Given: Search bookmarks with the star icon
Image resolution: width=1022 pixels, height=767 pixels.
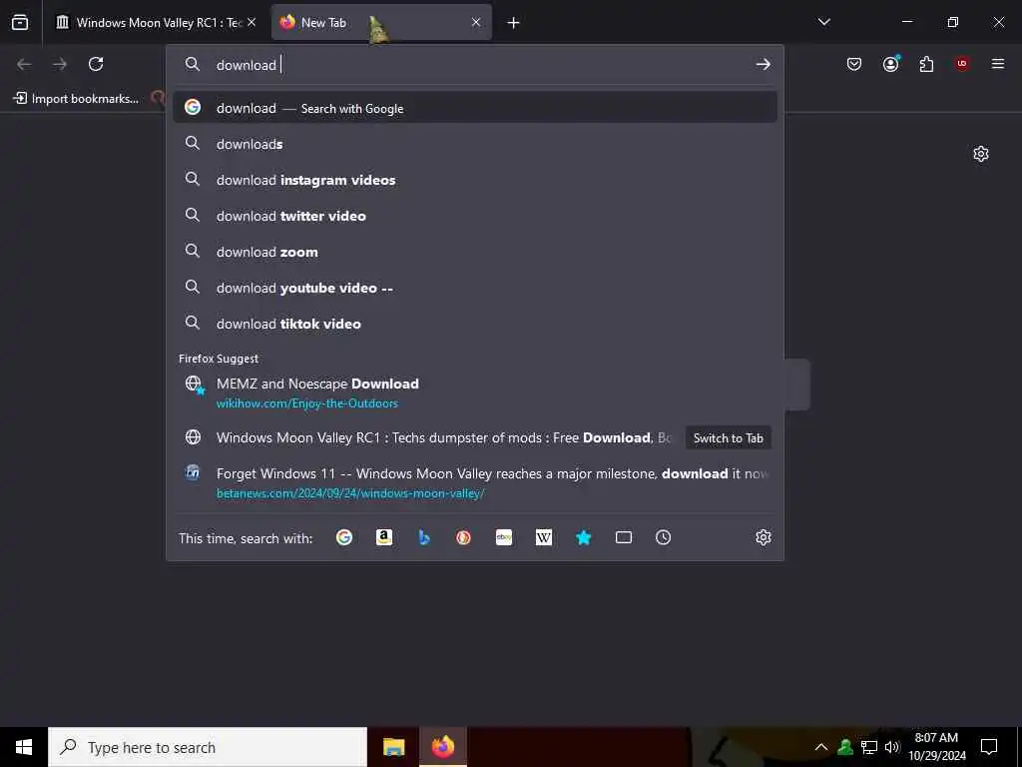Looking at the screenshot, I should click(583, 537).
